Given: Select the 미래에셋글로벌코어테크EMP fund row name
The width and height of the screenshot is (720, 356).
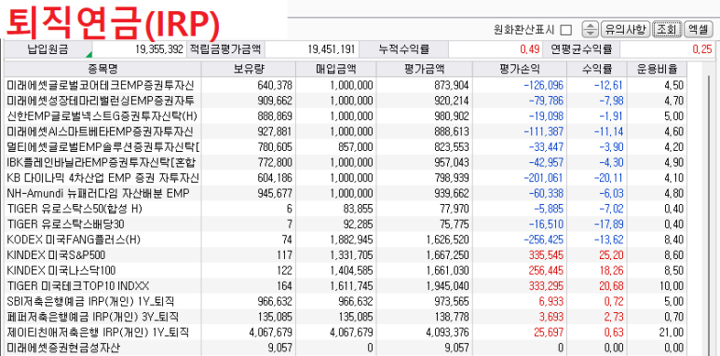Looking at the screenshot, I should 100,85.
